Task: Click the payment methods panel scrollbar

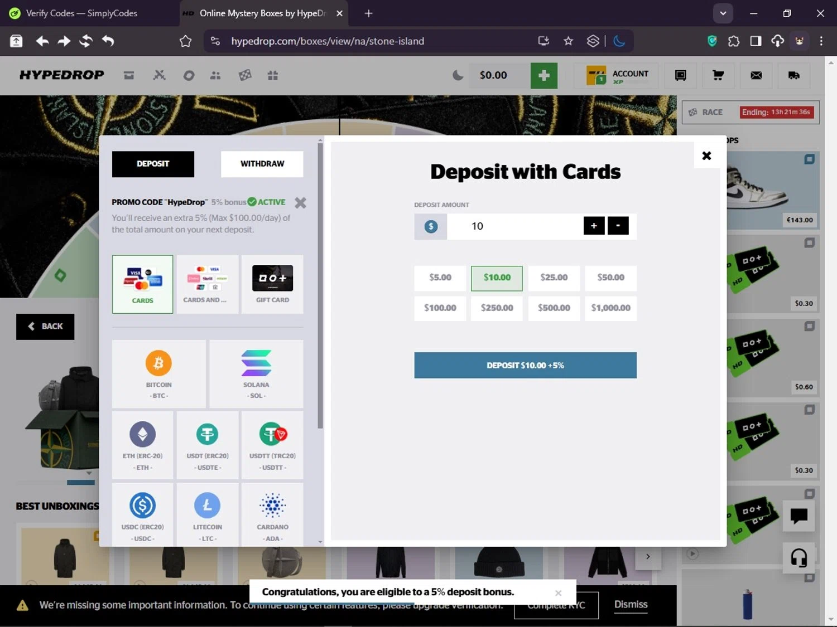Action: pos(320,285)
